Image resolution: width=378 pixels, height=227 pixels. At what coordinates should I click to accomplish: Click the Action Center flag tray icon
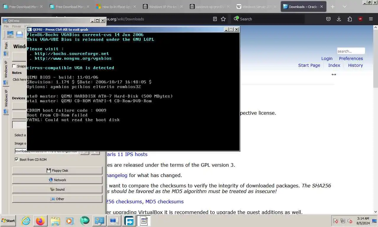[336, 221]
